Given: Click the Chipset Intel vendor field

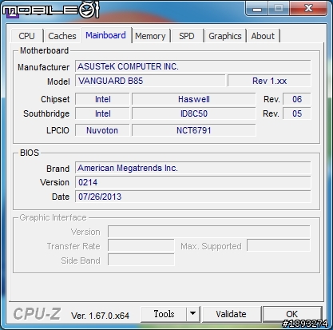Looking at the screenshot, I should (102, 99).
